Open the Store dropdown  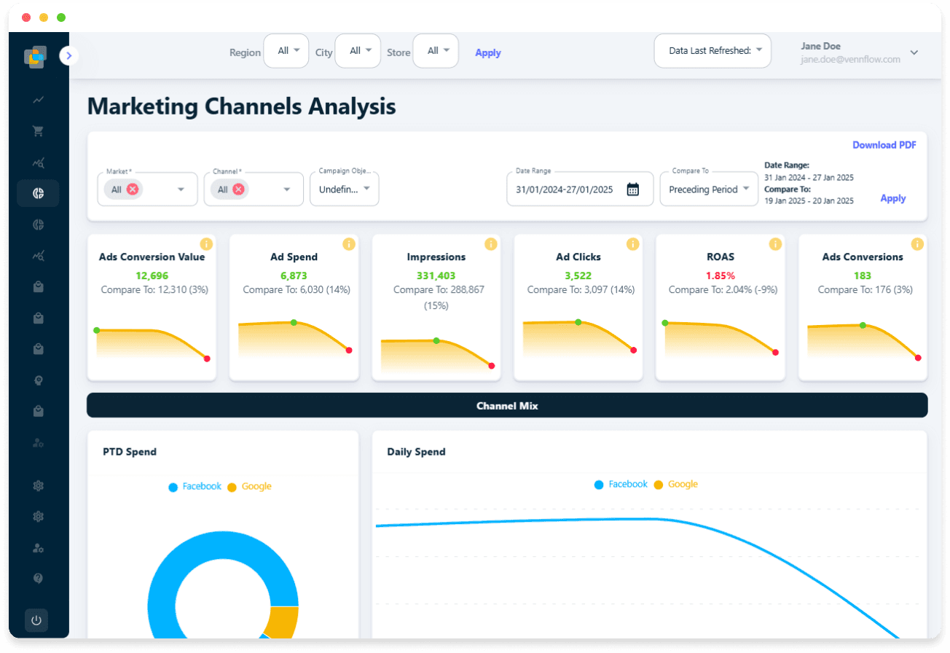(x=436, y=51)
